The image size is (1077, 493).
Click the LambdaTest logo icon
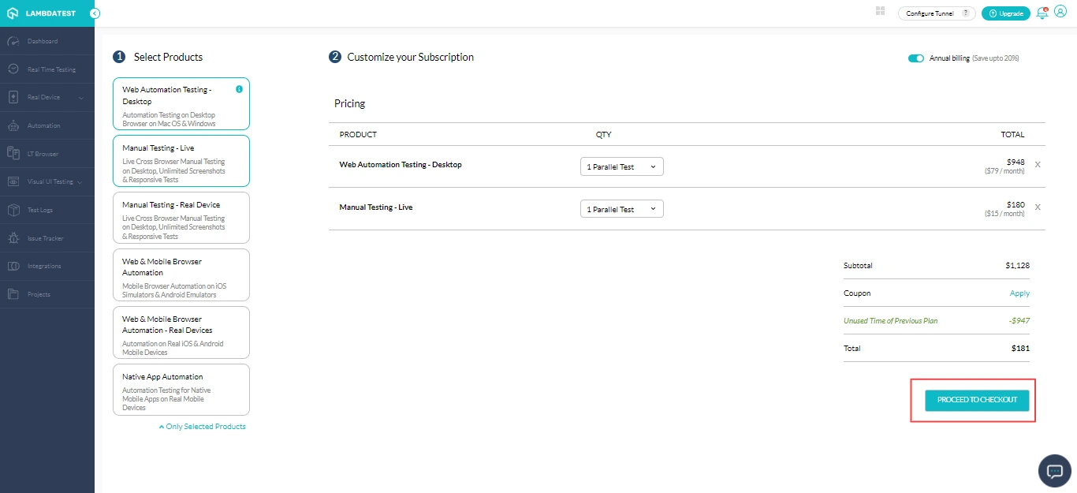pos(13,13)
